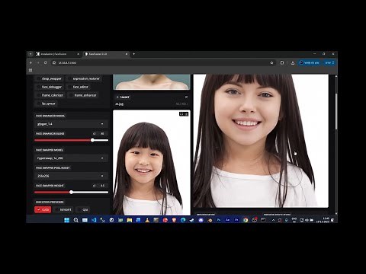The image size is (366, 274).
Task: Close the FaceFusion browser tab
Action: coord(127,54)
